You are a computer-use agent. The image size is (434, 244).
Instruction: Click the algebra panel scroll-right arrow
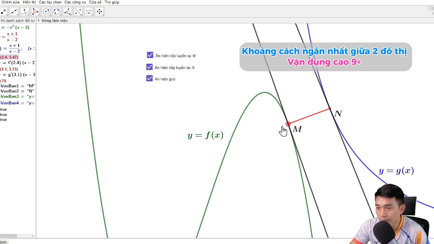(33, 236)
